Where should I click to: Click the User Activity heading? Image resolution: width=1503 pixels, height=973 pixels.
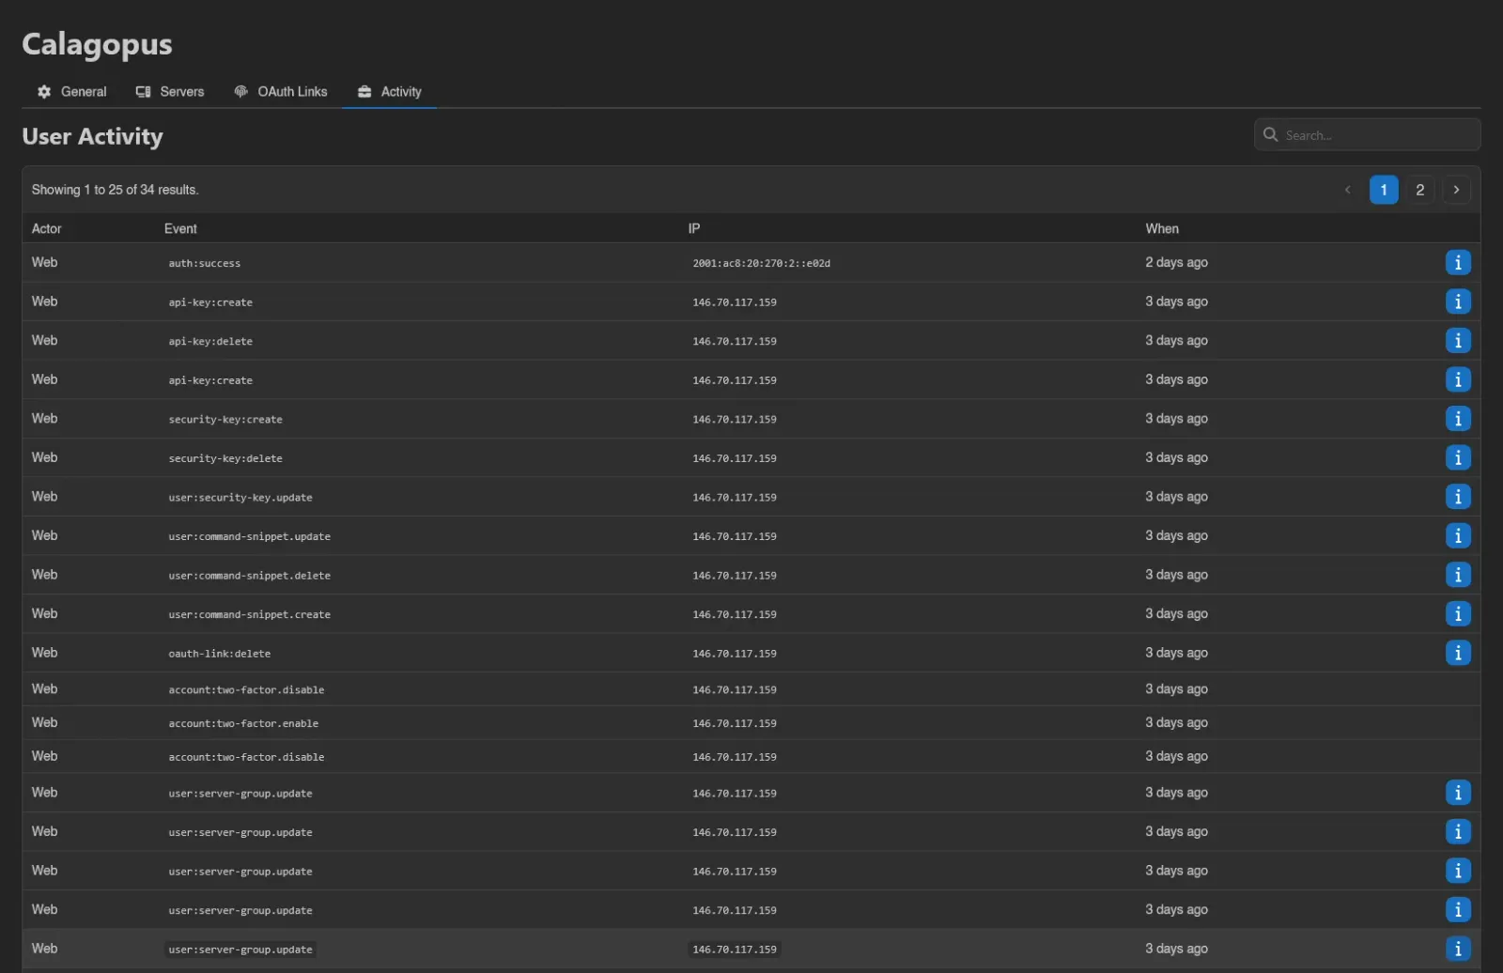click(x=92, y=137)
